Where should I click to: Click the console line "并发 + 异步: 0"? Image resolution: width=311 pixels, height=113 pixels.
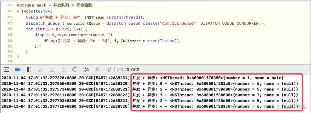(150, 84)
